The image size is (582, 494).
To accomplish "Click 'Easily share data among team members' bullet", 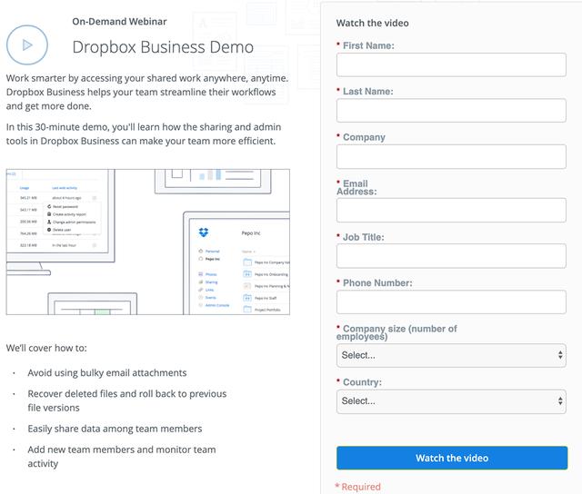I will [115, 429].
